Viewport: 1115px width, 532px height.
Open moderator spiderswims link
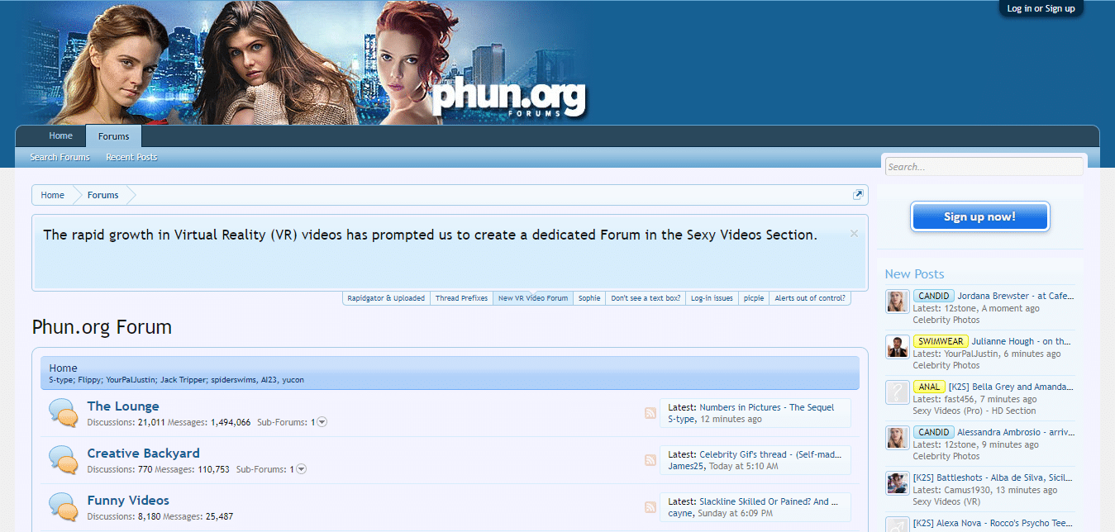[x=231, y=380]
